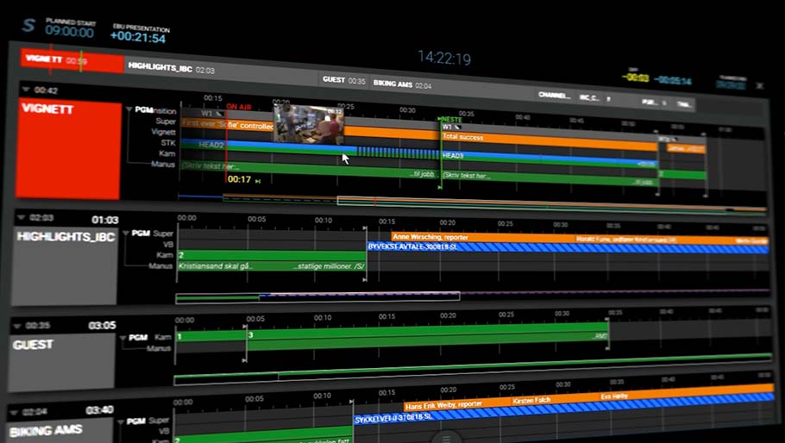The width and height of the screenshot is (785, 443).
Task: Collapse PGM layer group in GUEST segment
Action: [x=122, y=338]
